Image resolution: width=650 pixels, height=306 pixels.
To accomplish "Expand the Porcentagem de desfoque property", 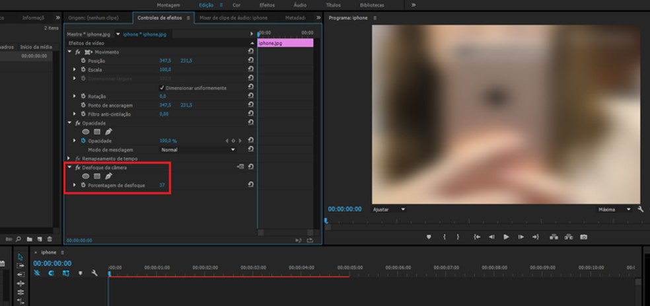I will 75,185.
